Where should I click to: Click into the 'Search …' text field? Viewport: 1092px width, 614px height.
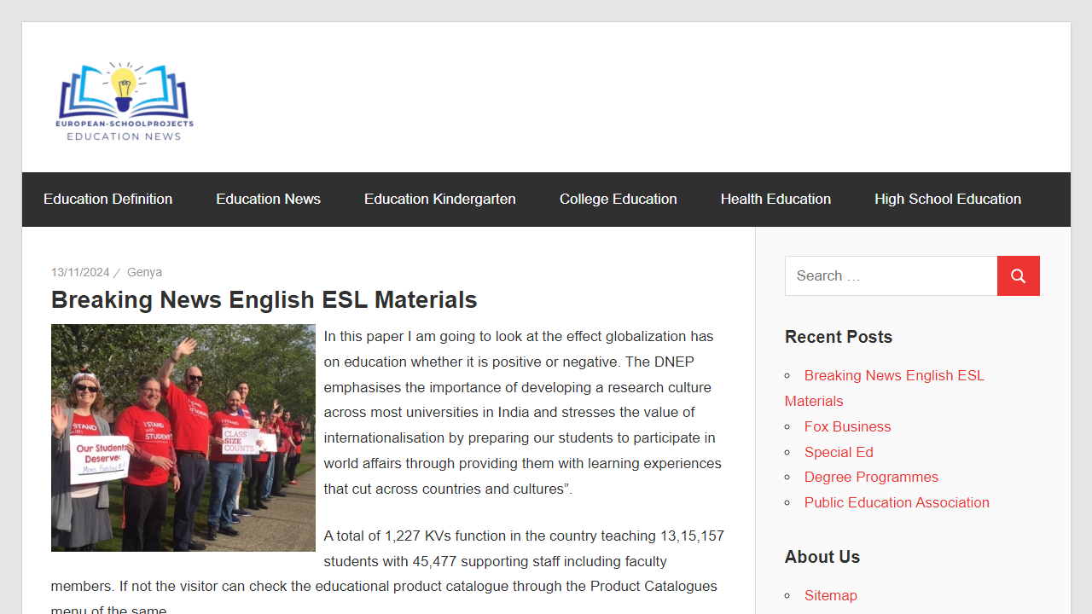[x=891, y=275]
